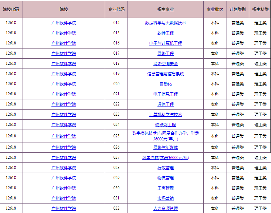Select the 招生专业 column header

pyautogui.click(x=165, y=9)
